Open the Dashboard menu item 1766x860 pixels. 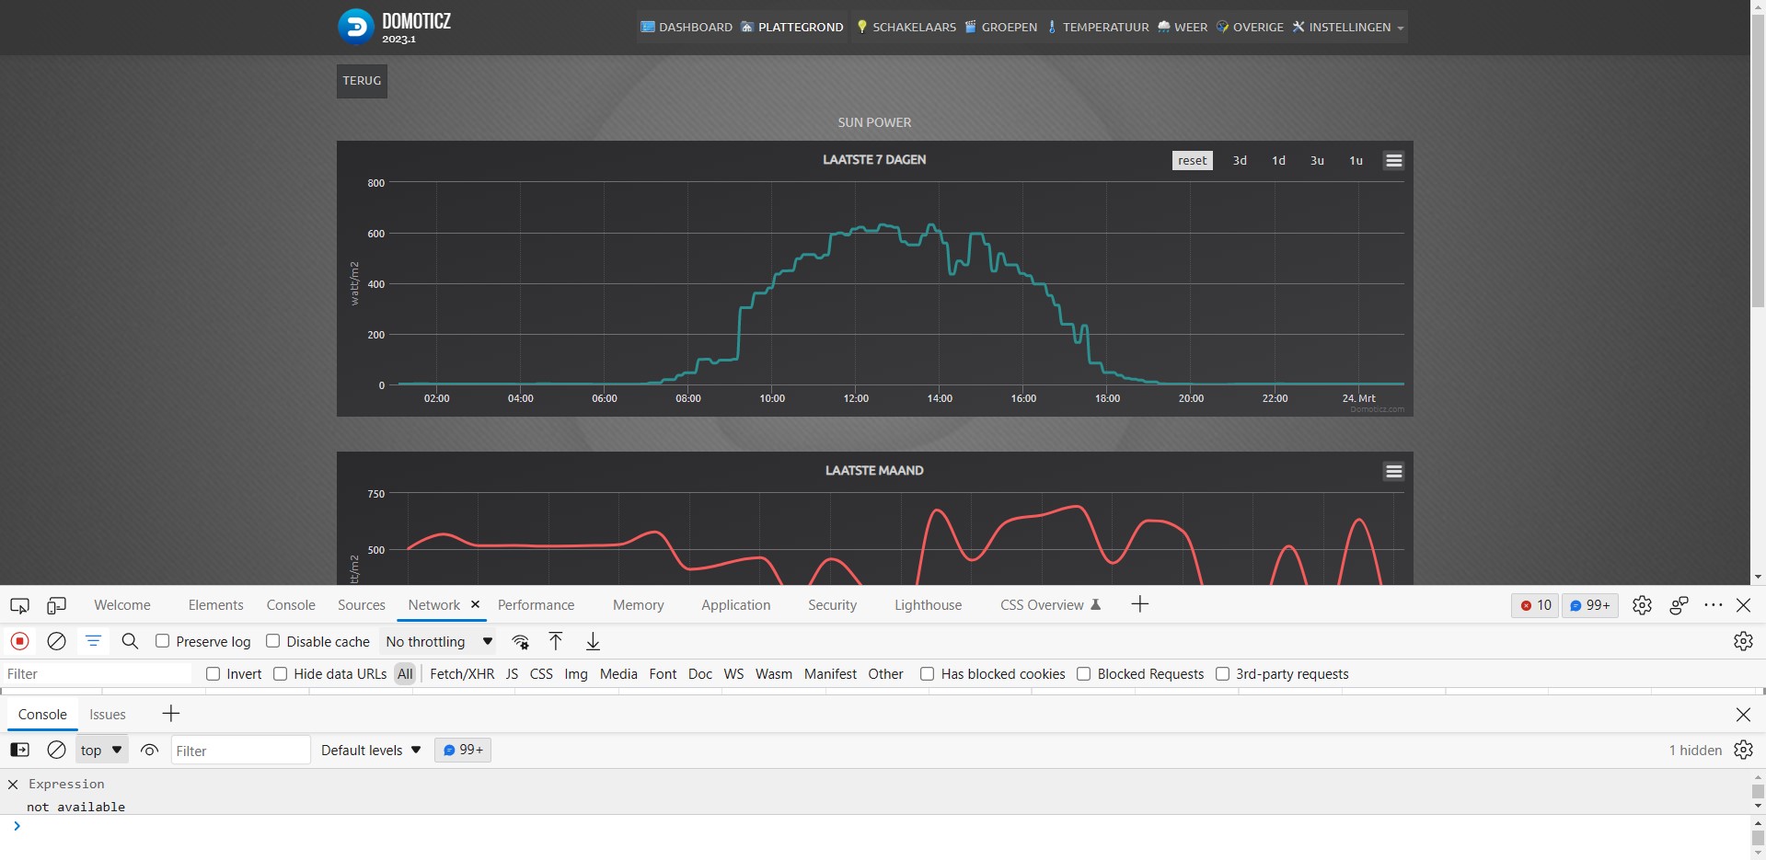click(x=687, y=27)
